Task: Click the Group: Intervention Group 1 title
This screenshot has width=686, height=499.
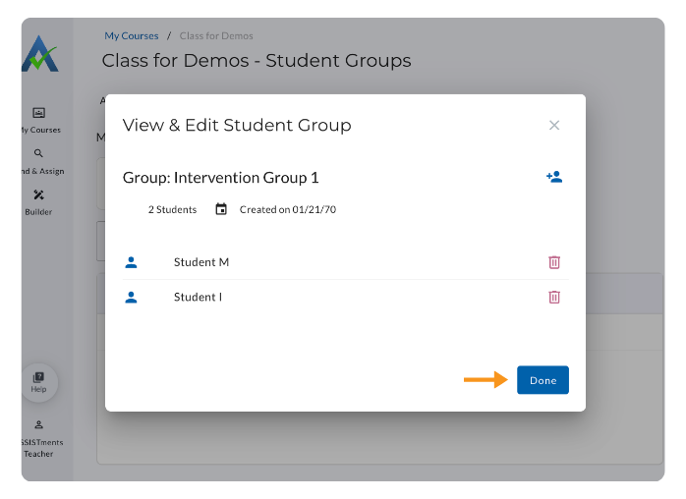Action: (x=220, y=178)
